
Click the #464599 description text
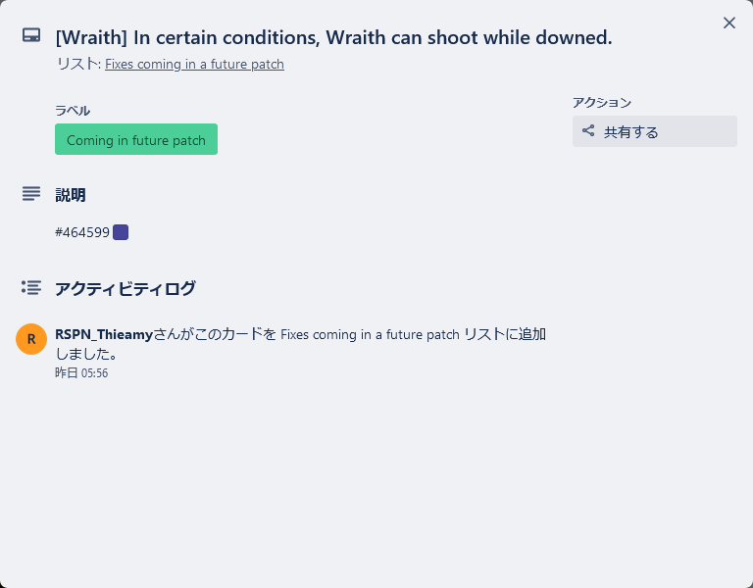pyautogui.click(x=82, y=232)
